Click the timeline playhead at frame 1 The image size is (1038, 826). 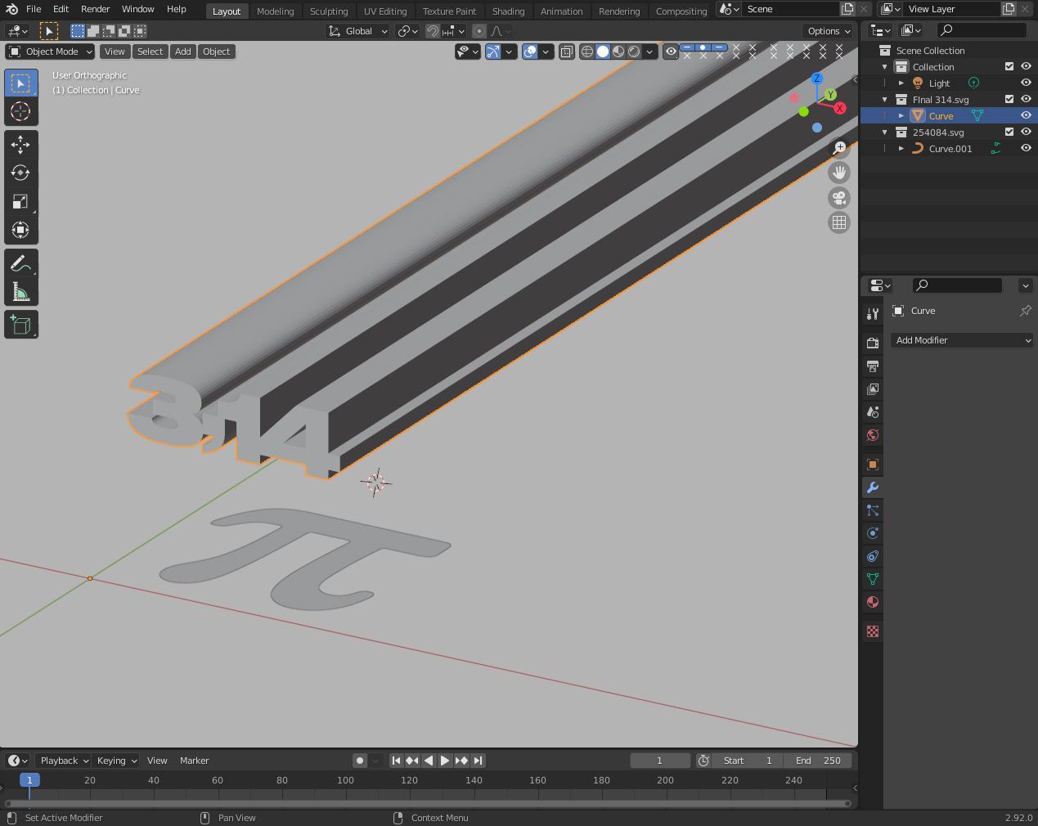(29, 780)
